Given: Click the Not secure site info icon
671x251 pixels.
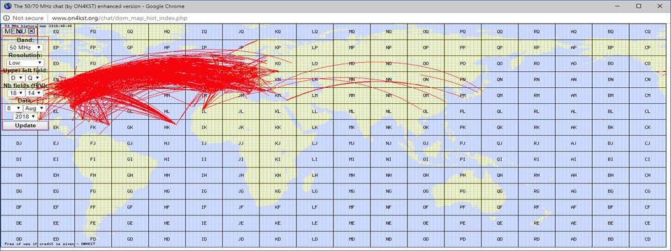Looking at the screenshot, I should point(6,18).
